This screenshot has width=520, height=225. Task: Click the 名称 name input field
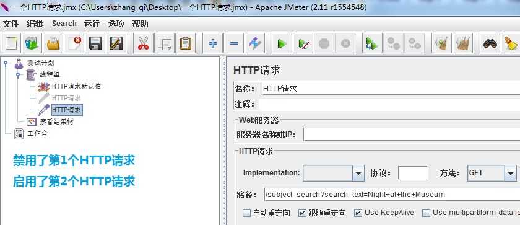(x=391, y=89)
